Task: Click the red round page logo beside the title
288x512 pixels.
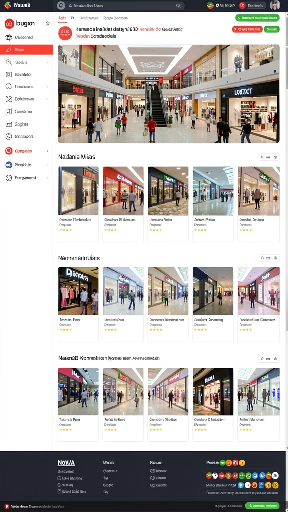Action: 65,33
